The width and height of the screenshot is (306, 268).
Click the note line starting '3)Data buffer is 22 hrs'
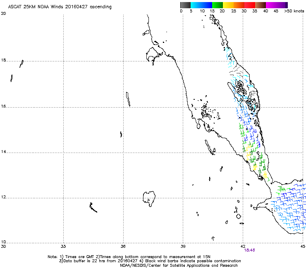pos(150,261)
